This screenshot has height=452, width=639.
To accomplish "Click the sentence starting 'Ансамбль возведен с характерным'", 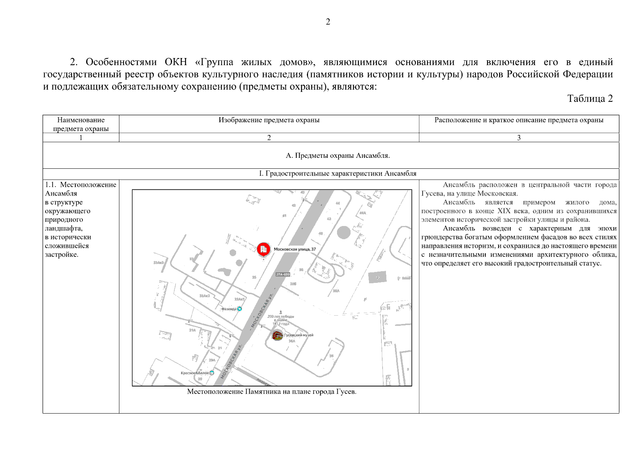I will (x=519, y=246).
